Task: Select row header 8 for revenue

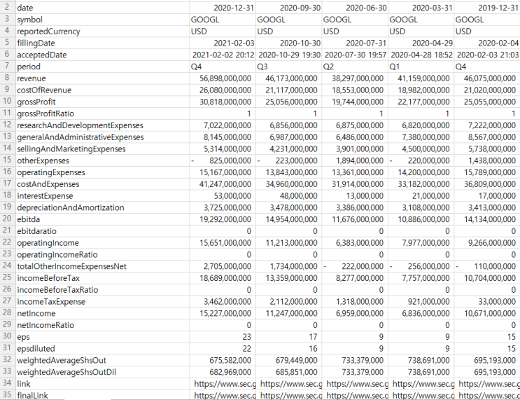Action: coord(7,78)
